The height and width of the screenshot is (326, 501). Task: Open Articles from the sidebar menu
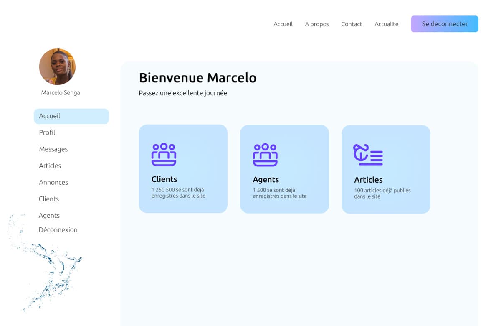tap(50, 166)
